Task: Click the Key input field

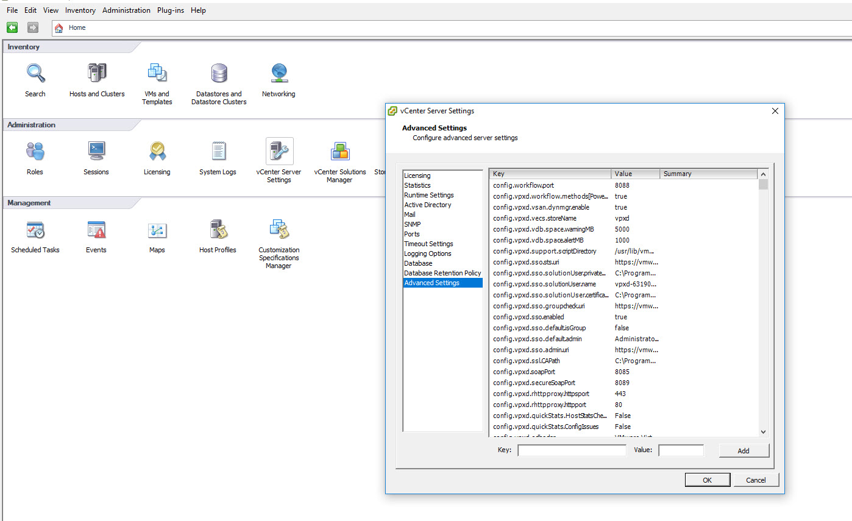Action: (572, 451)
